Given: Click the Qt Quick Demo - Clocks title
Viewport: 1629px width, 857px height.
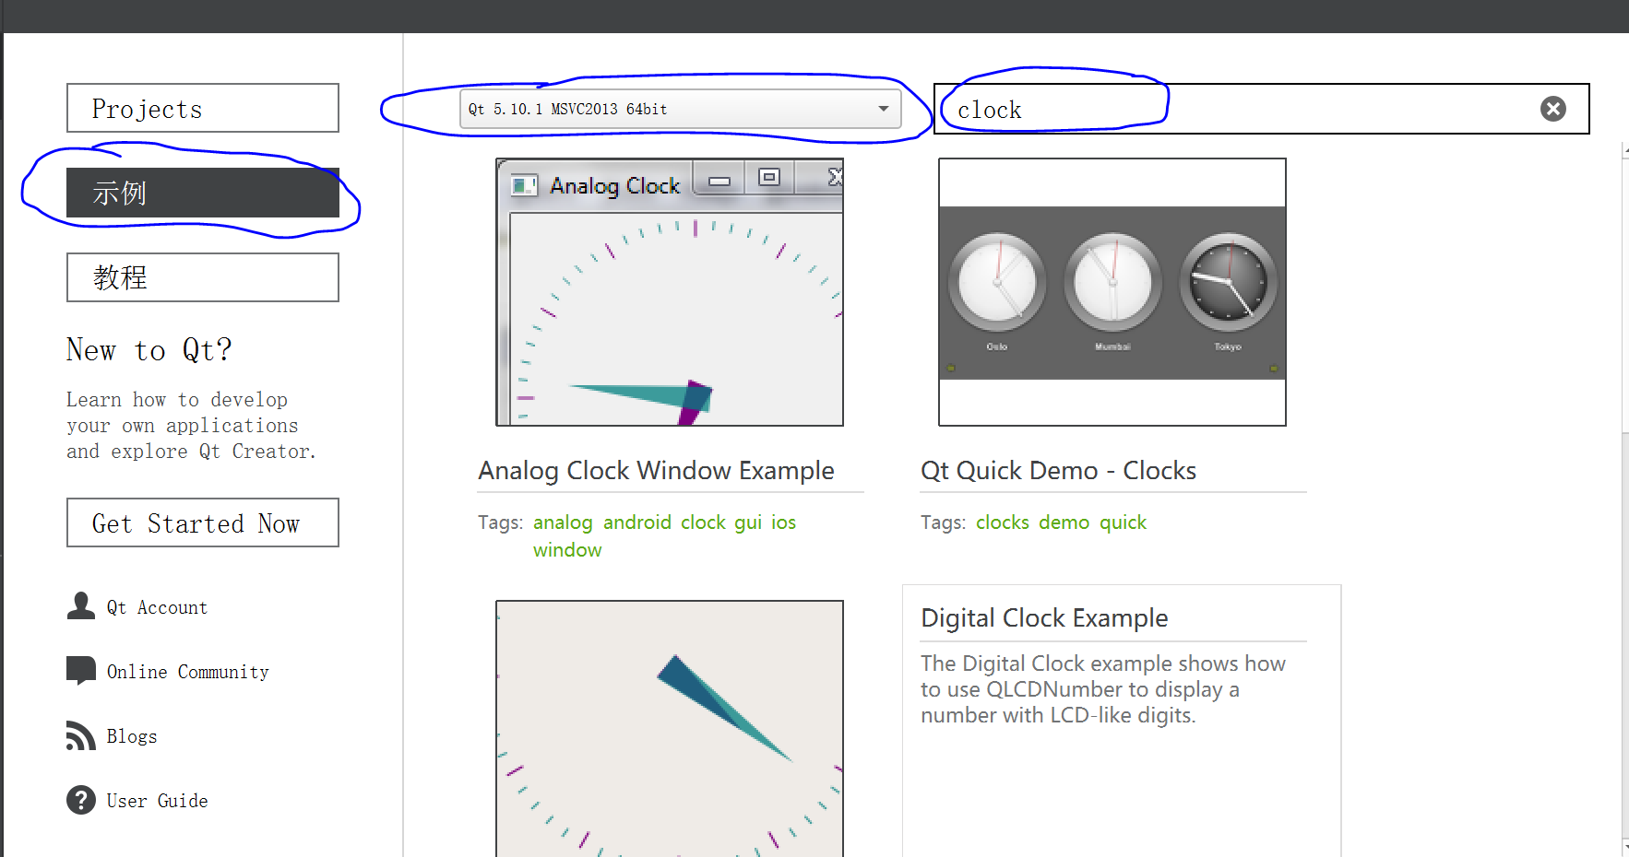Looking at the screenshot, I should (1058, 471).
